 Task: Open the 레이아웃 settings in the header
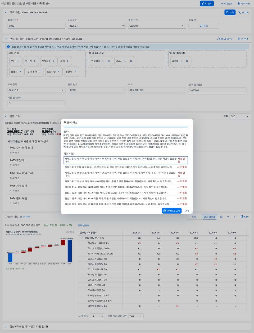[x=244, y=3]
